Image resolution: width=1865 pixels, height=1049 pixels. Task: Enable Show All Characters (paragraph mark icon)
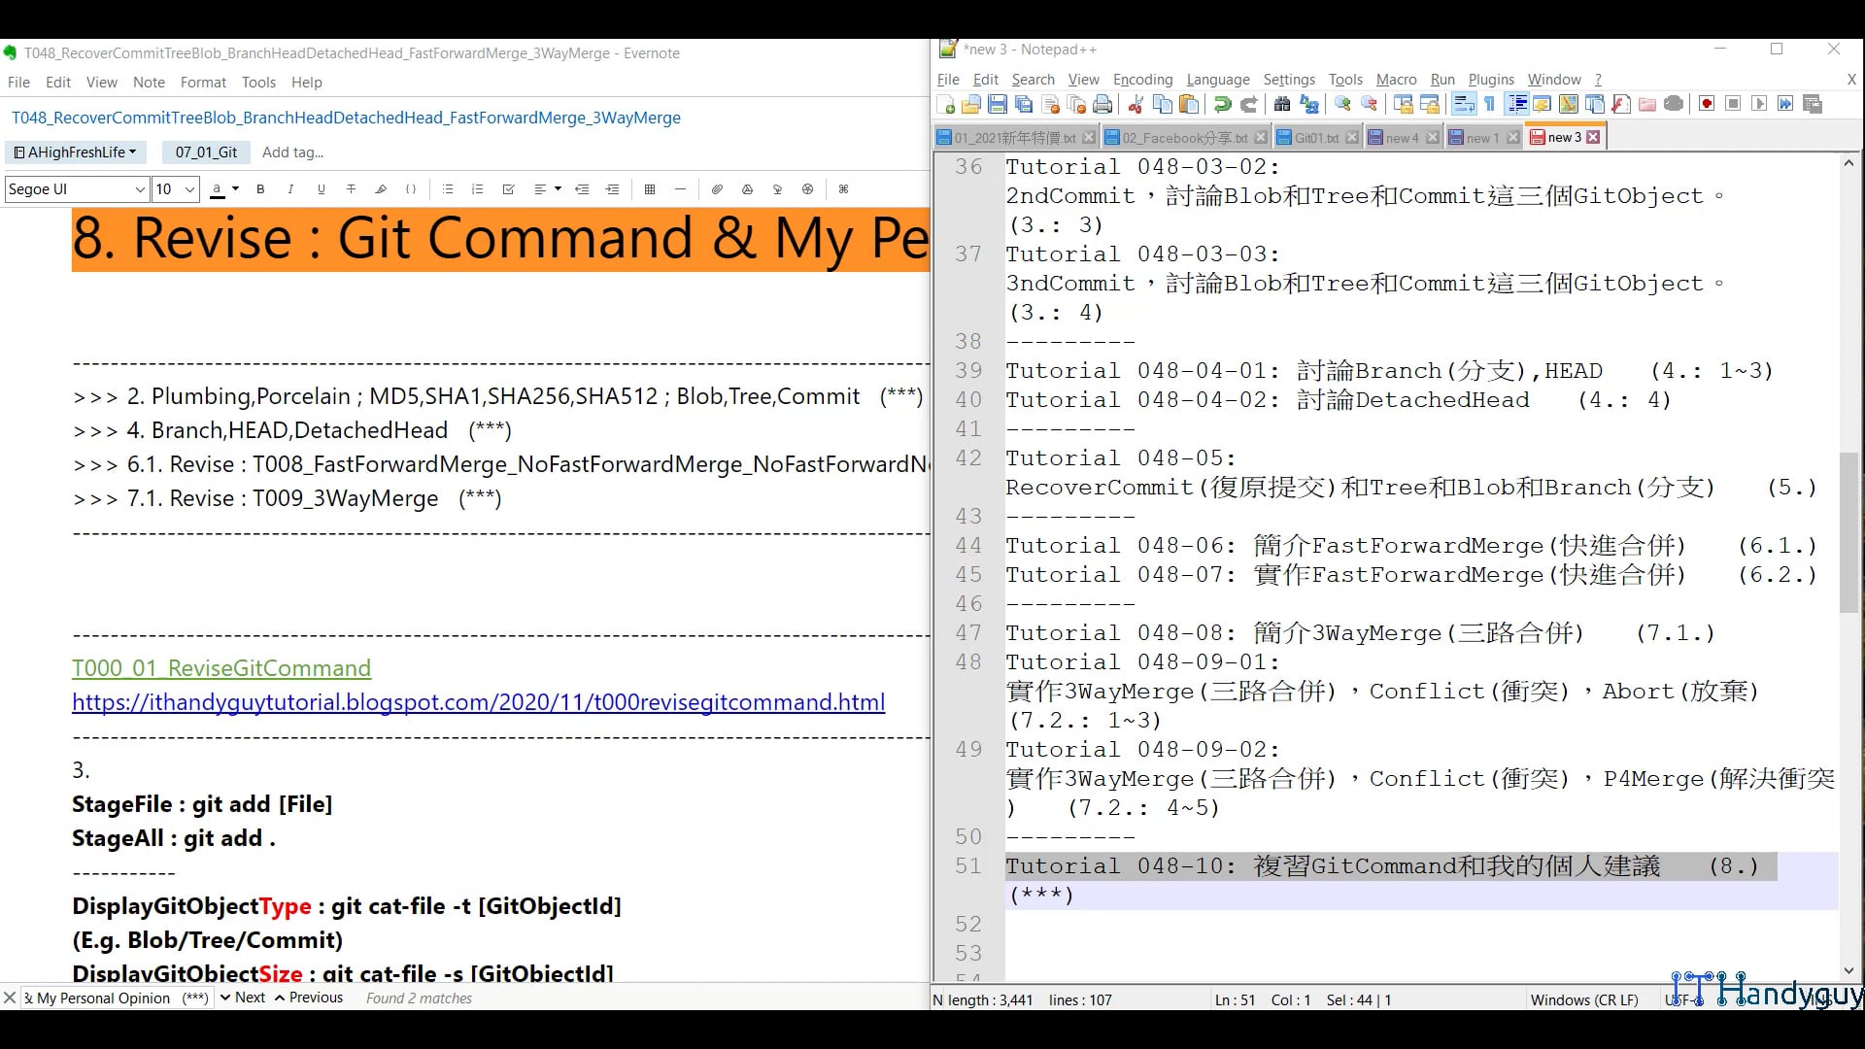pos(1489,104)
